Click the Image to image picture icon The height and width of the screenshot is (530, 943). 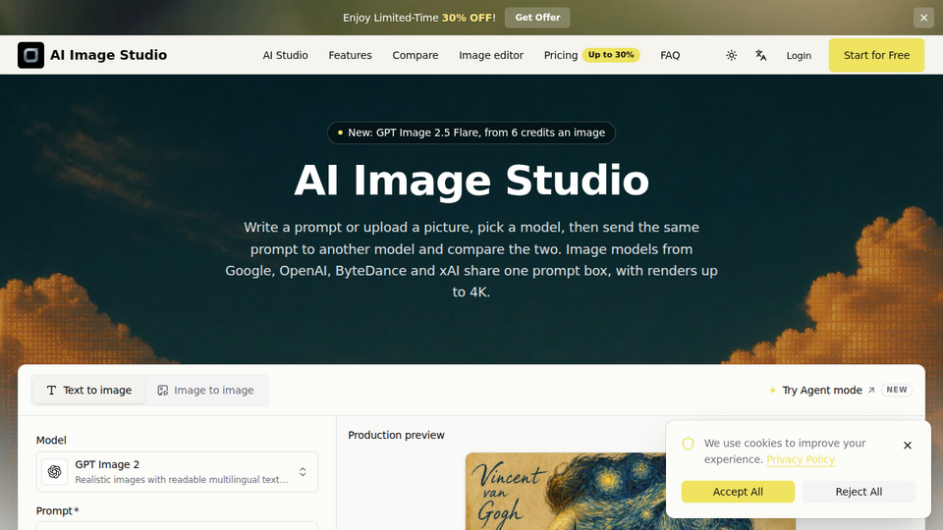pos(162,391)
